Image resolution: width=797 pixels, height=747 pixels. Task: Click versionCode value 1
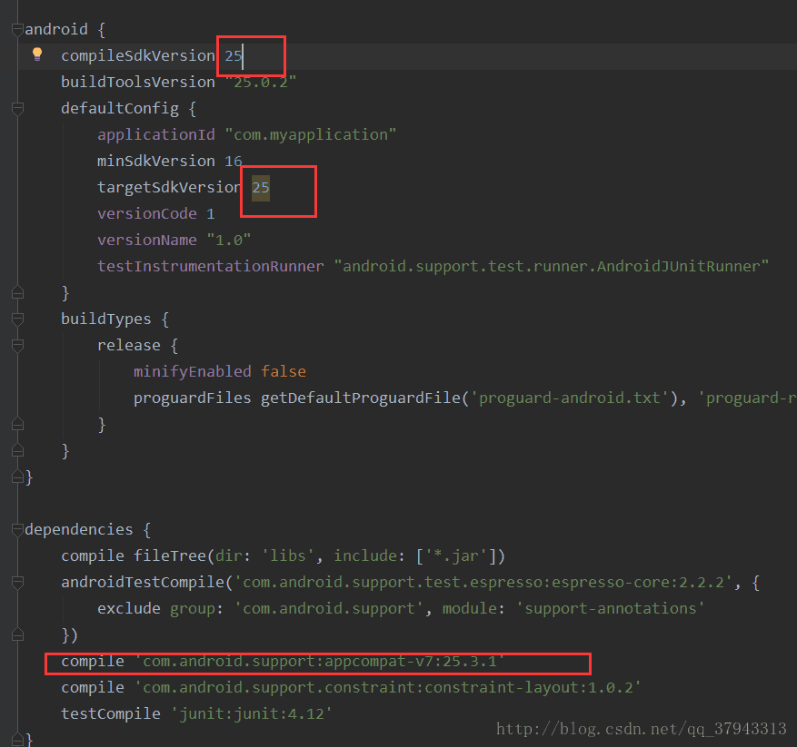pyautogui.click(x=211, y=214)
